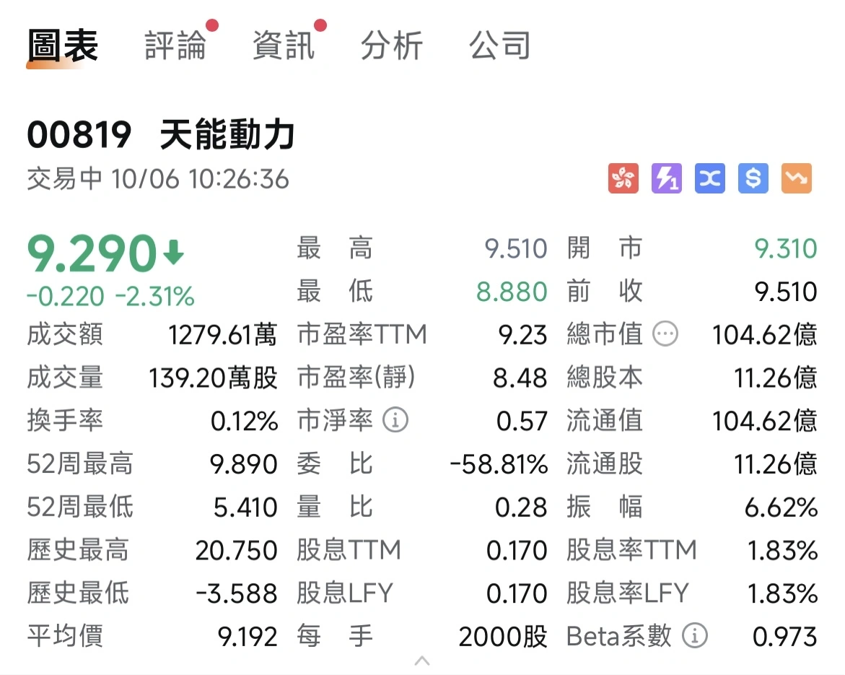Tap the Beta系數 value 0.973
The height and width of the screenshot is (675, 845).
(x=784, y=637)
